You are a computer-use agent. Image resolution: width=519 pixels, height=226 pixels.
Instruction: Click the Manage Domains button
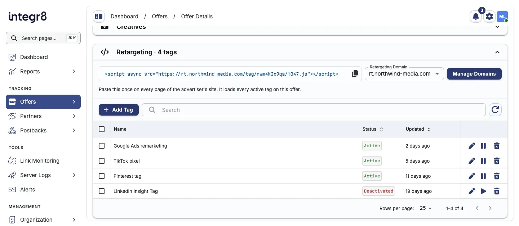click(x=474, y=74)
